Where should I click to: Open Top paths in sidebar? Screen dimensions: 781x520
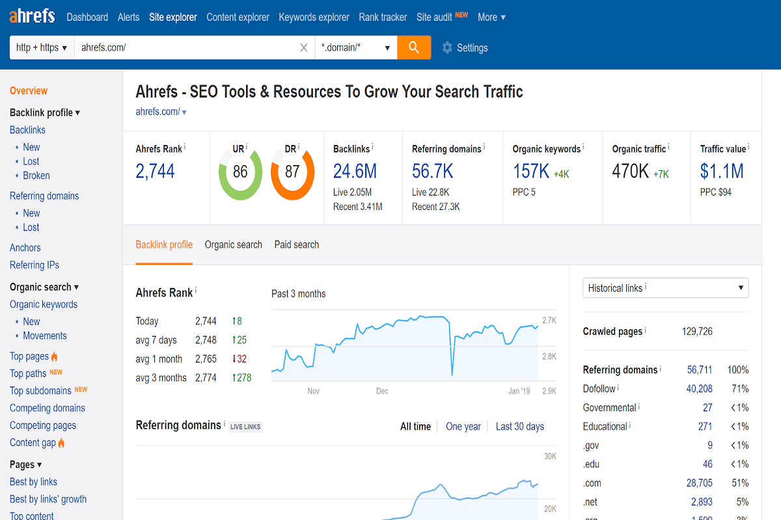28,374
